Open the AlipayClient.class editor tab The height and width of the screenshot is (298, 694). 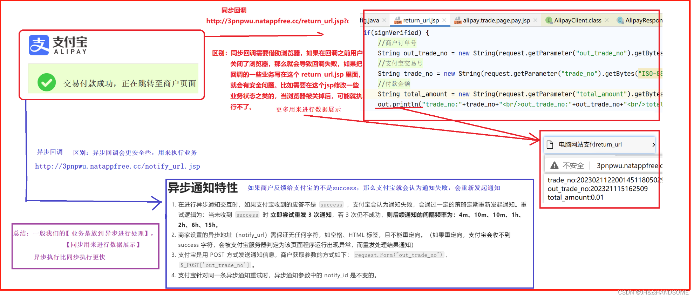tap(577, 20)
